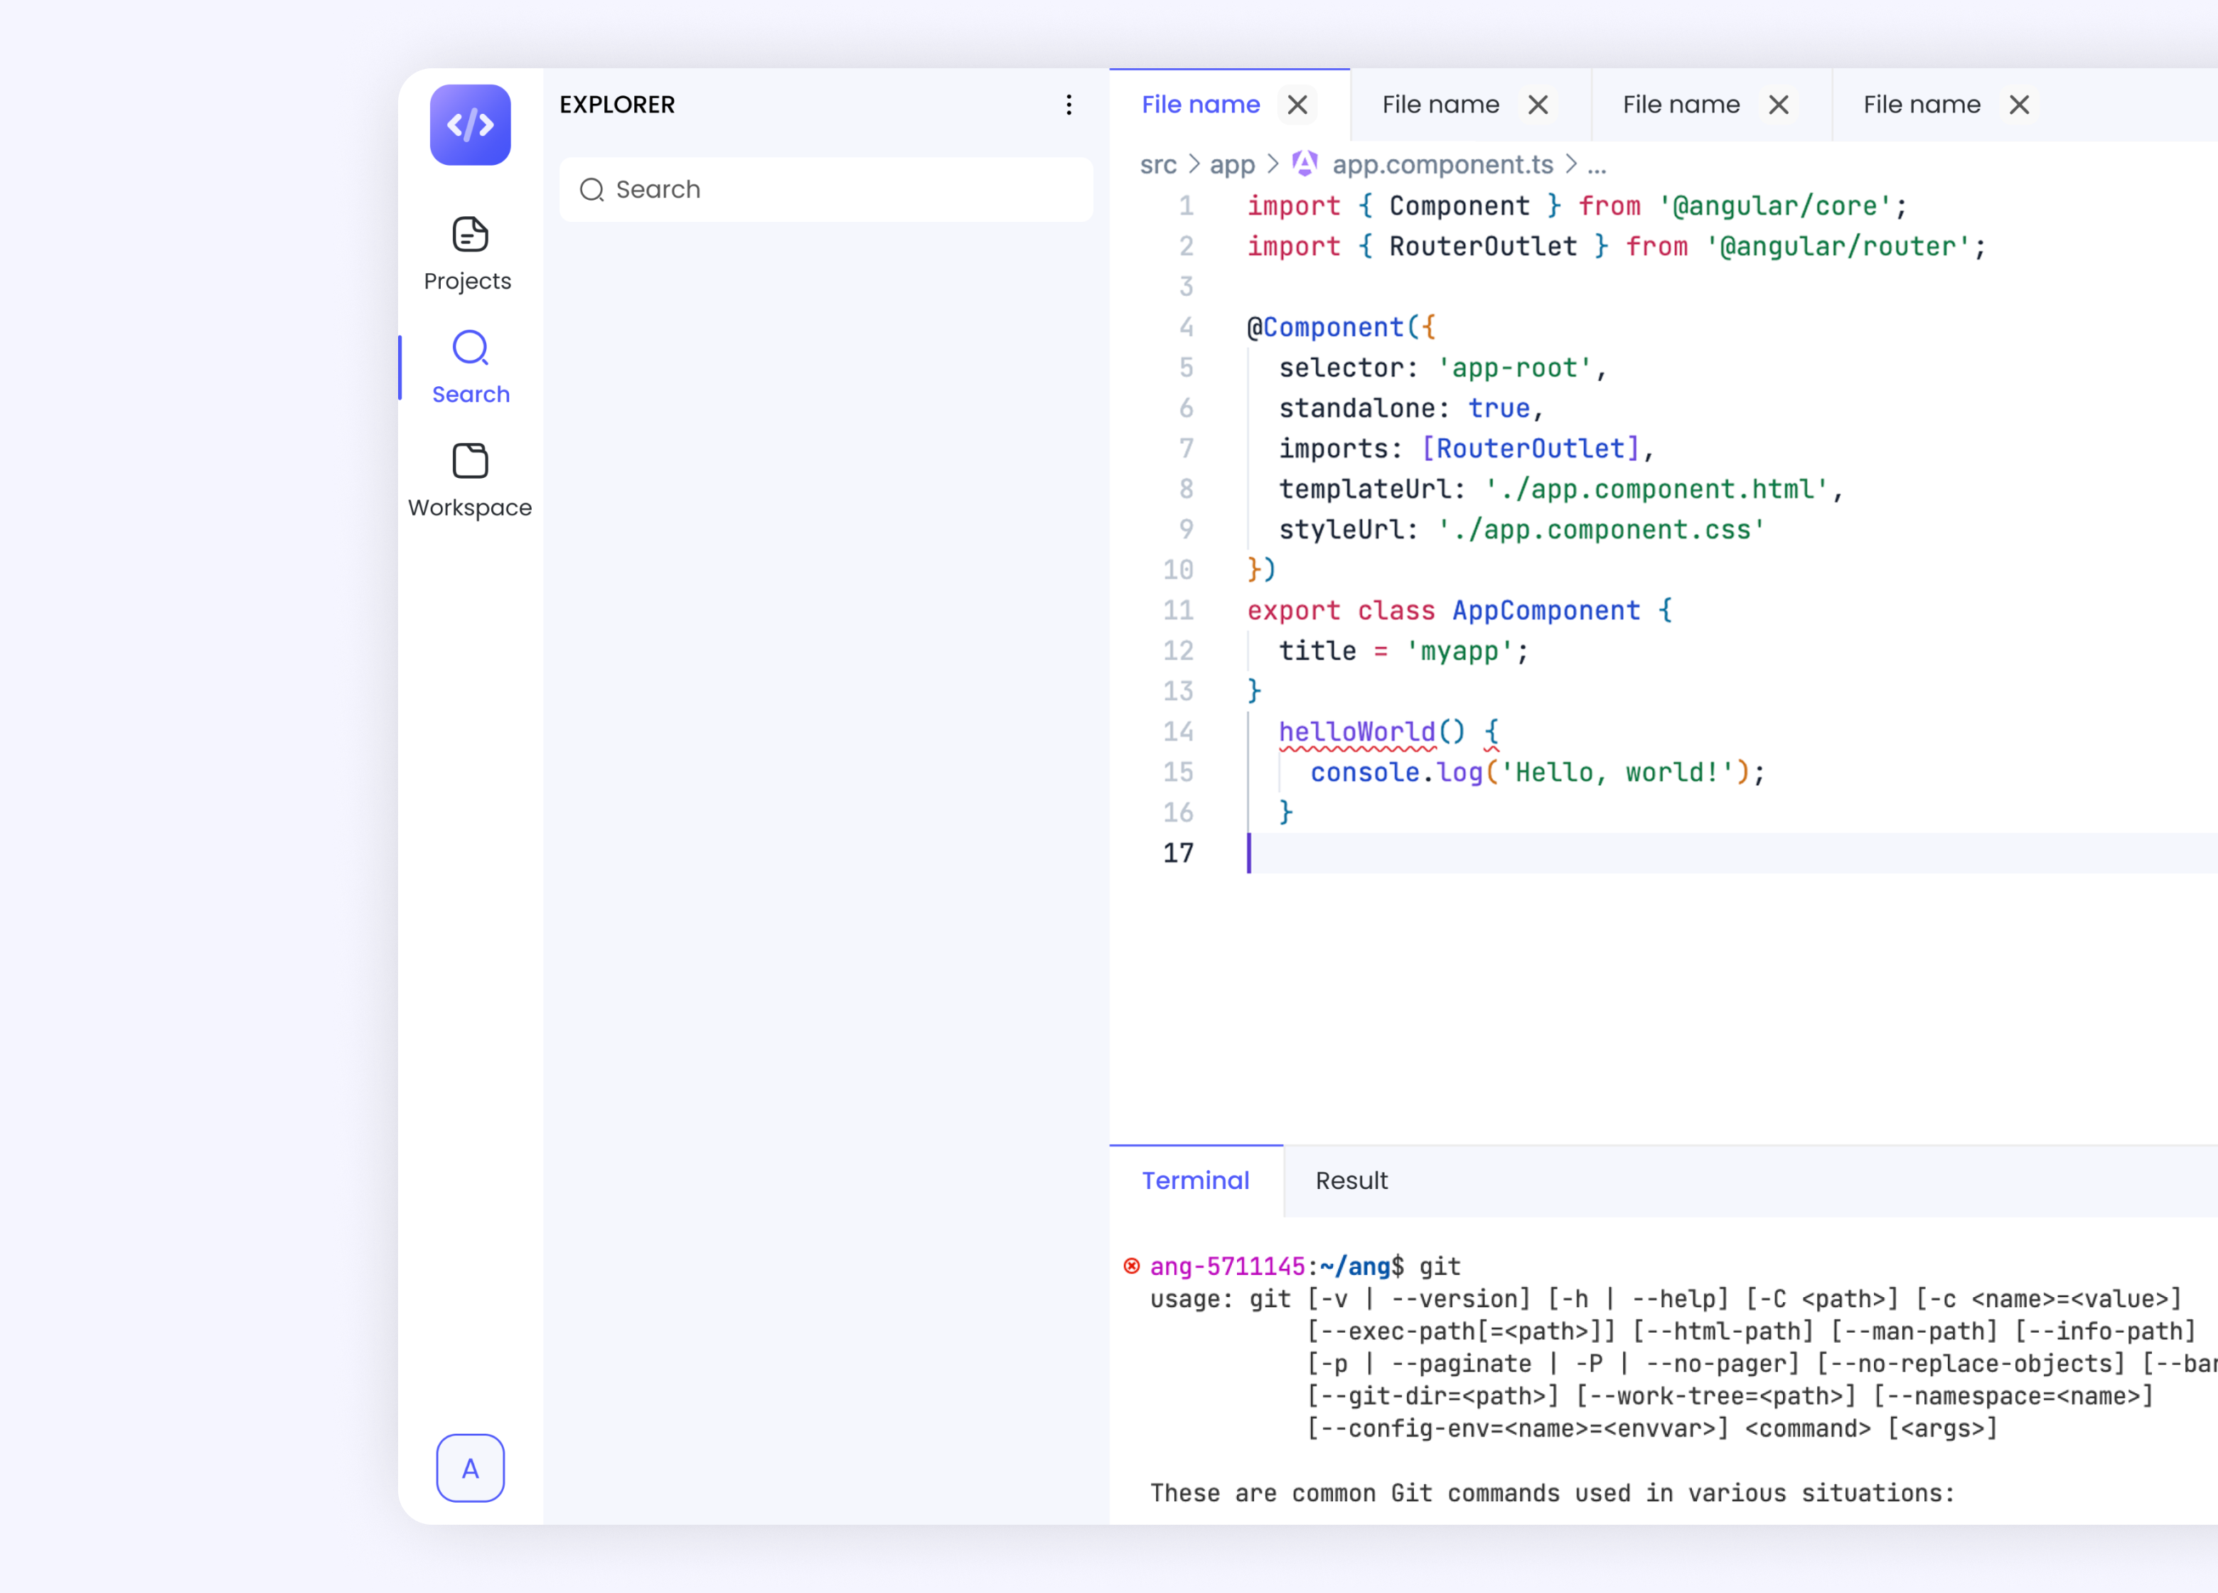Click 'These are common Git commands' line
Image resolution: width=2218 pixels, height=1593 pixels.
click(x=1552, y=1493)
